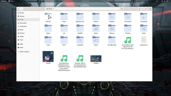Open Recent in the sidebar

point(28,13)
